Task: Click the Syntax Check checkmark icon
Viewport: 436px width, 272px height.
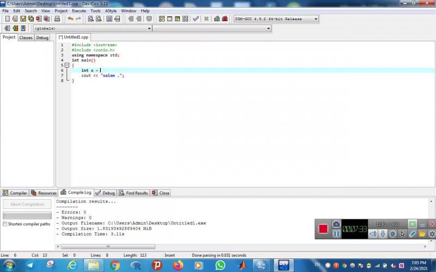Action: 196,19
